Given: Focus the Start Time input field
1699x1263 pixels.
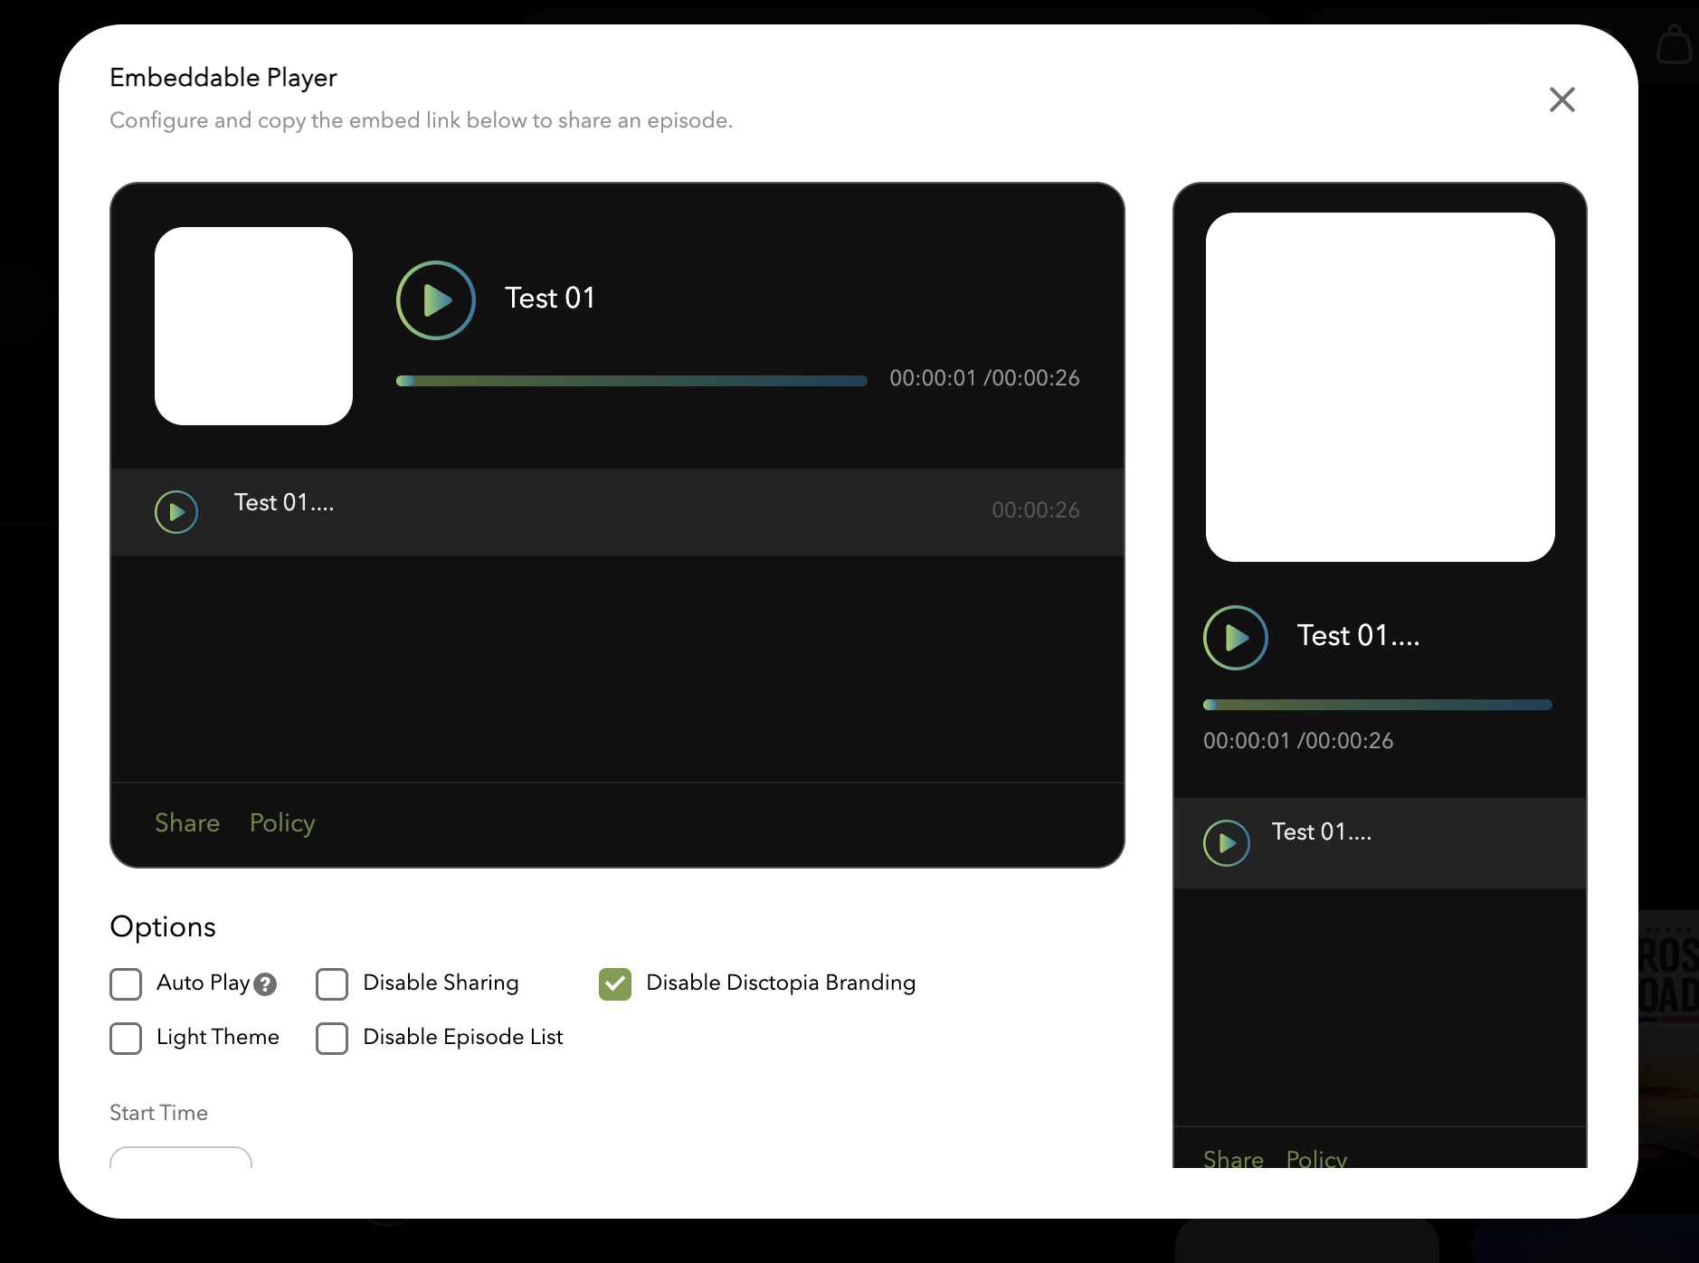Looking at the screenshot, I should (x=181, y=1158).
